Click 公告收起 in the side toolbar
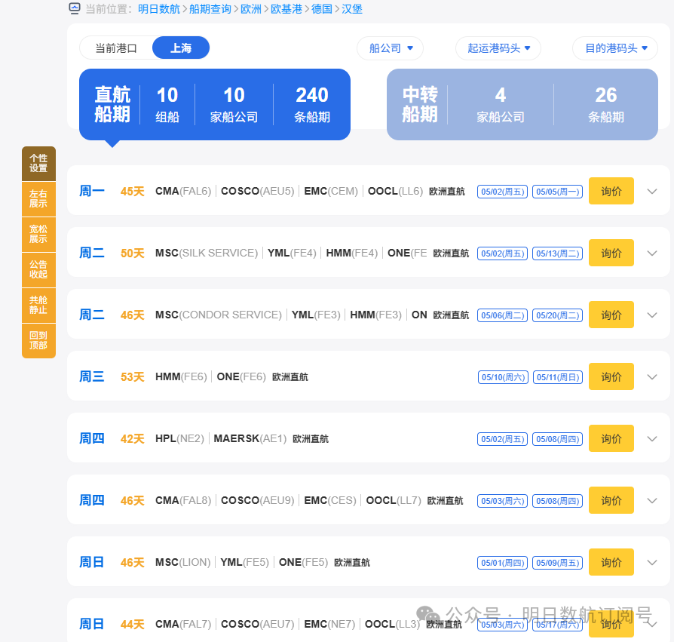The height and width of the screenshot is (642, 674). coord(38,269)
